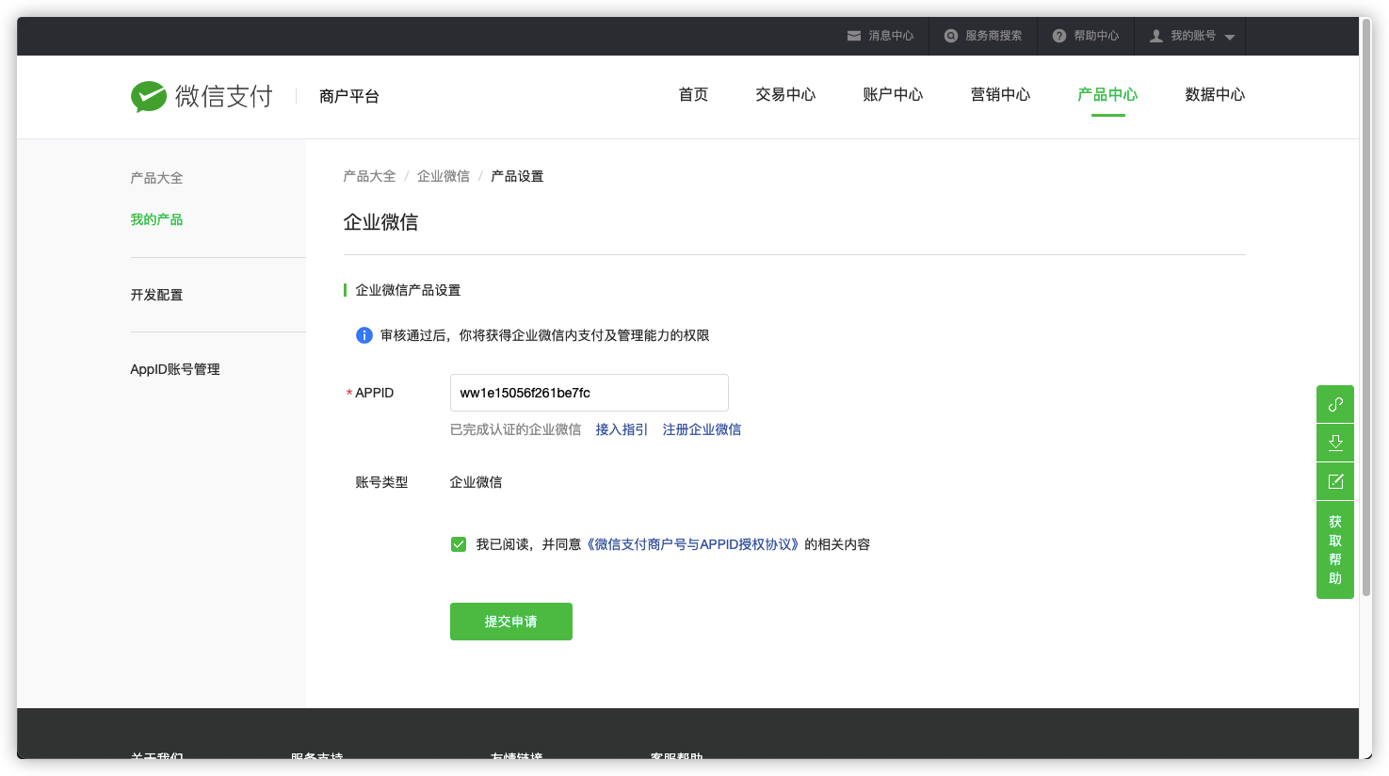
Task: Click the 产品设置 breadcrumb text
Action: [x=517, y=176]
